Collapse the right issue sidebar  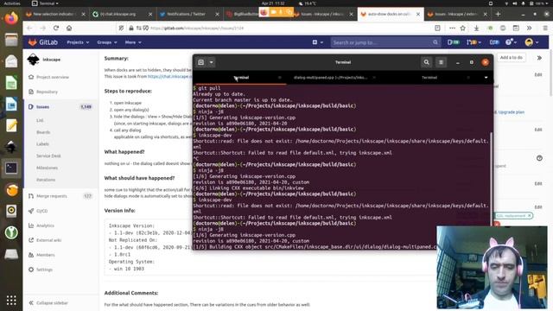[x=539, y=58]
